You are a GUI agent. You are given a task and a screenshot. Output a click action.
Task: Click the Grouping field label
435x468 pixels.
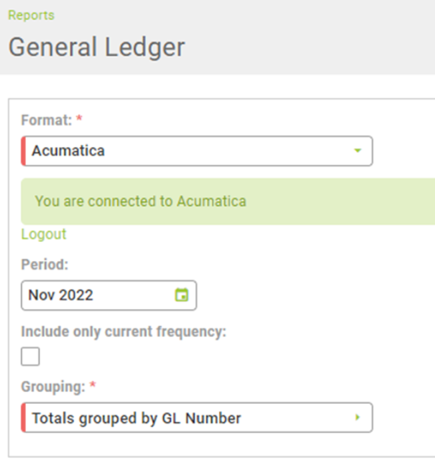[x=52, y=386]
